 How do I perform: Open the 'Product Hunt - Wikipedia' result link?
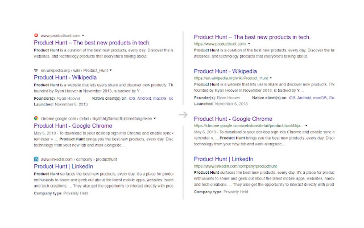(x=65, y=78)
